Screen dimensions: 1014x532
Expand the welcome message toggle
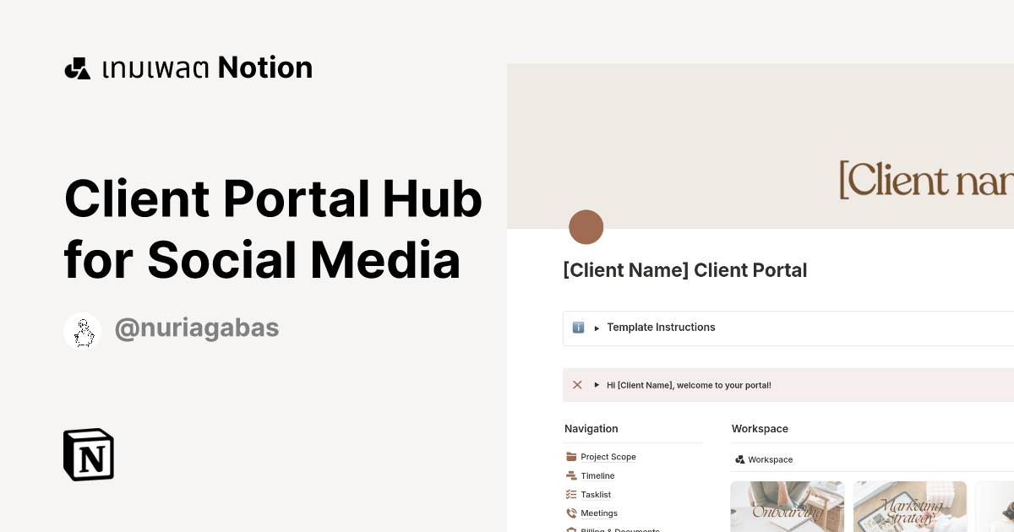pyautogui.click(x=597, y=384)
